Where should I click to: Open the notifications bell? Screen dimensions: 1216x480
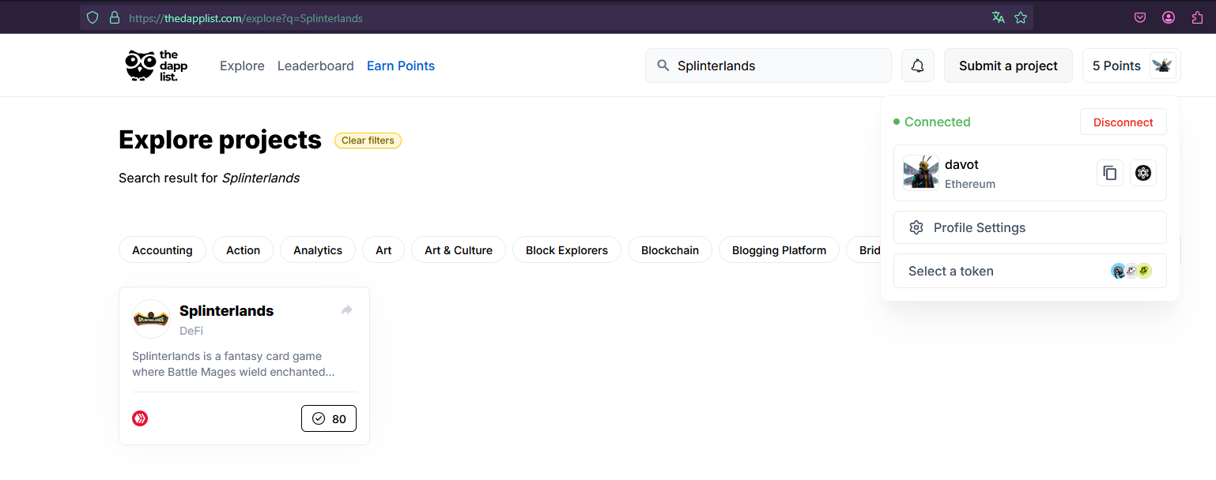[x=918, y=66]
